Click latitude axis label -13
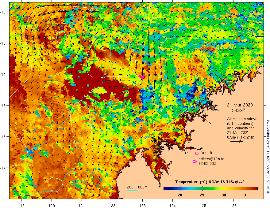The height and width of the screenshot is (208, 270). [x=3, y=43]
